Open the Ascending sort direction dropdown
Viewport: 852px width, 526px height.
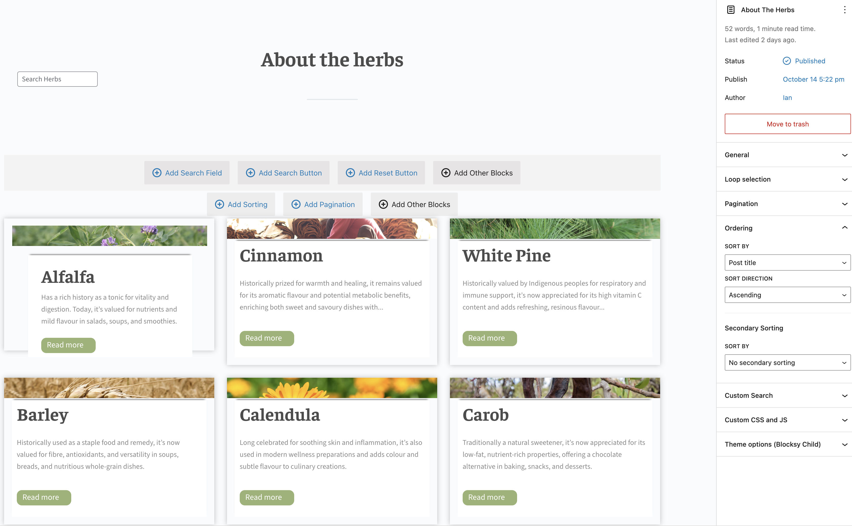(787, 295)
